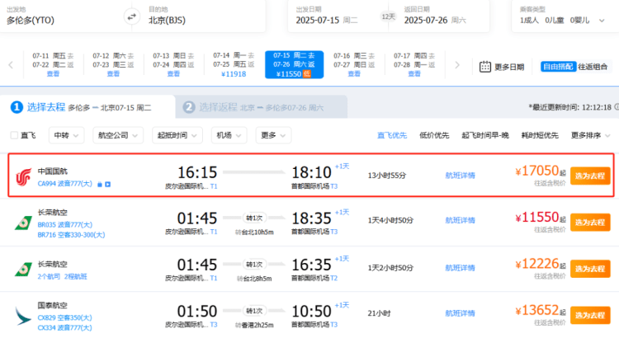Open the 更多排序 sorting dropdown
The image size is (619, 338).
click(592, 135)
